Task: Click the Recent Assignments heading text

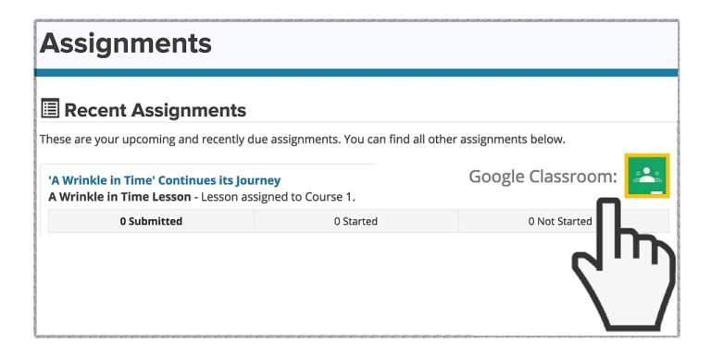Action: point(156,110)
